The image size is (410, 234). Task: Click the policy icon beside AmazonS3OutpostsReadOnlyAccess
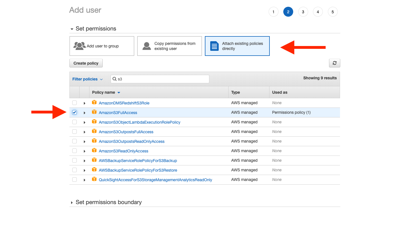(x=94, y=141)
